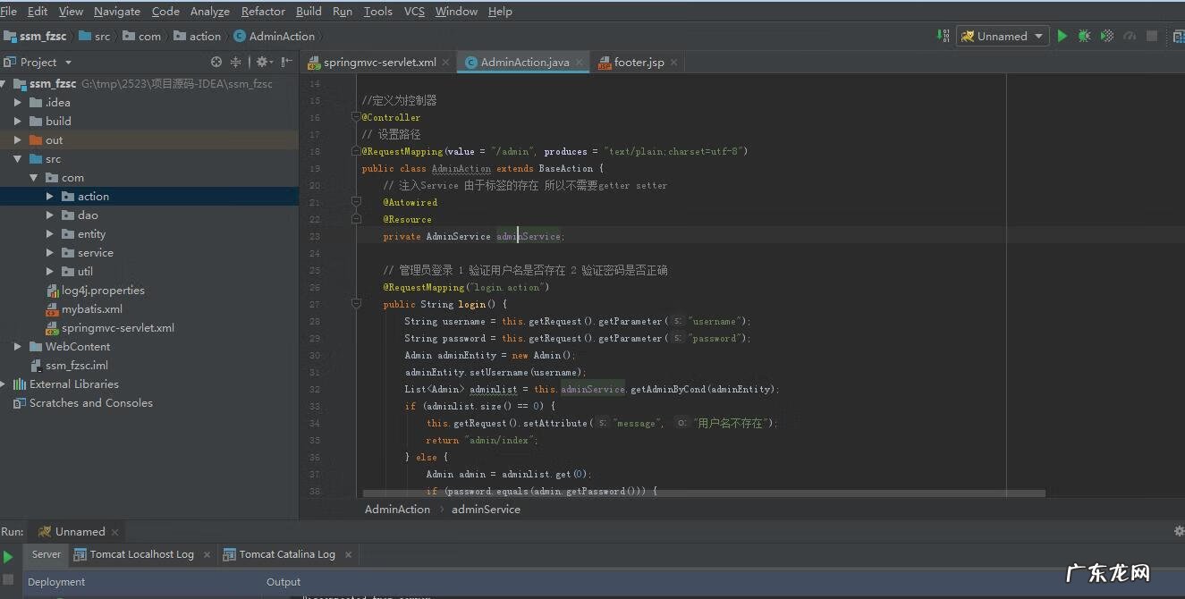
Task: Click the Build Project icon beside run configuration
Action: pyautogui.click(x=943, y=36)
